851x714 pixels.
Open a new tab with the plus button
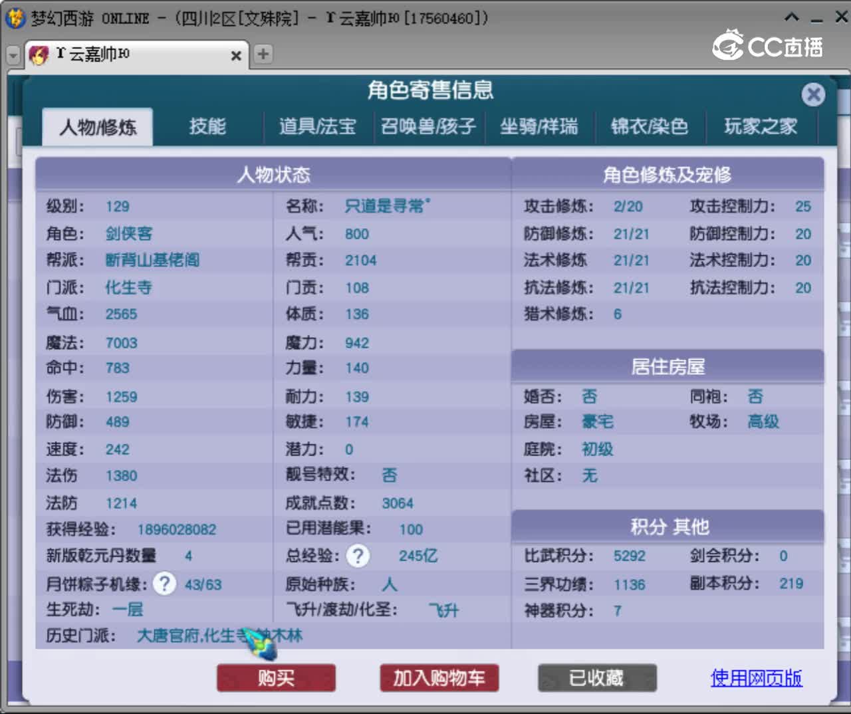tap(263, 54)
